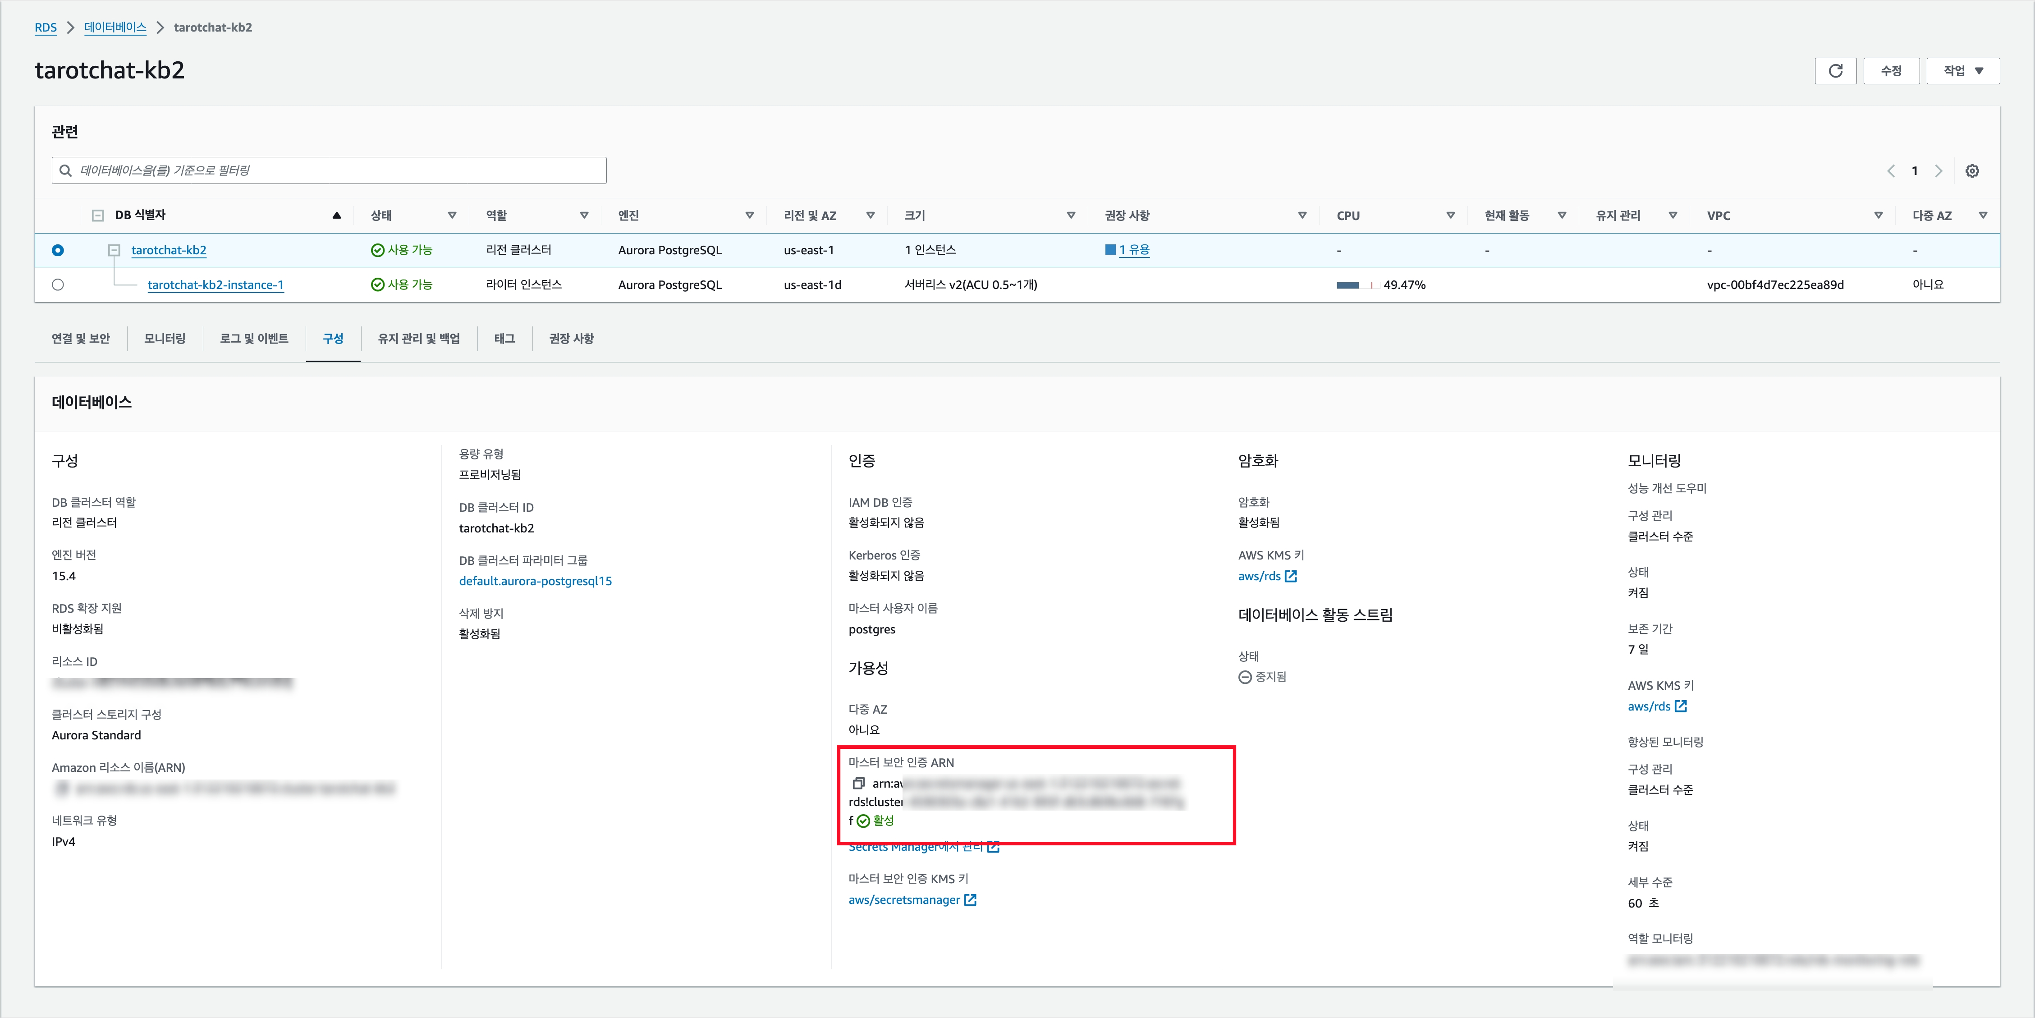The image size is (2035, 1018).
Task: Sort by the CPU column arrow
Action: tap(1450, 215)
